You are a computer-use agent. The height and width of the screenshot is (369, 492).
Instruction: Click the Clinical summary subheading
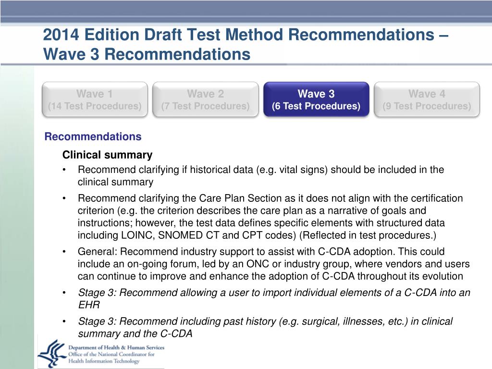point(107,155)
